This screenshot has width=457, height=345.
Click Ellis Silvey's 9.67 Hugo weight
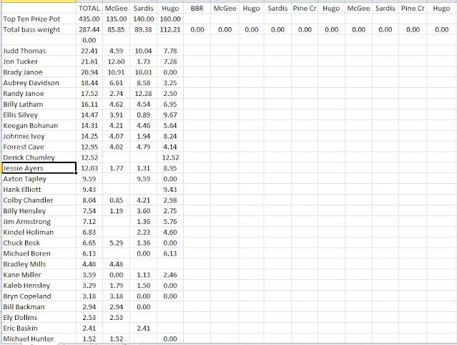point(170,115)
